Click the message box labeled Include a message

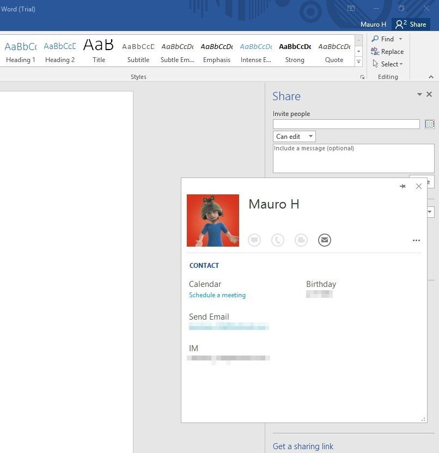click(353, 158)
